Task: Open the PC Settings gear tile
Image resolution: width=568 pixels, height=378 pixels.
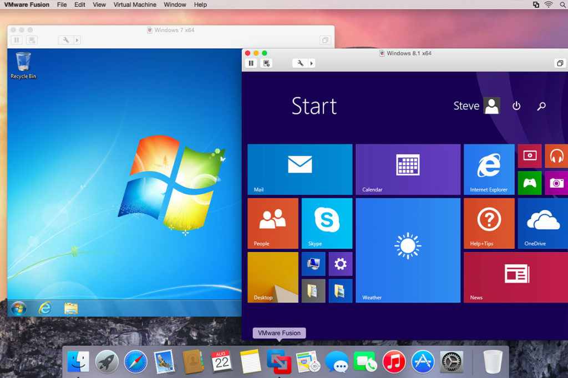Action: (341, 264)
